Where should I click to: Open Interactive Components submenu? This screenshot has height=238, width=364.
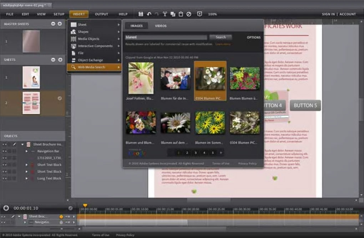click(94, 46)
